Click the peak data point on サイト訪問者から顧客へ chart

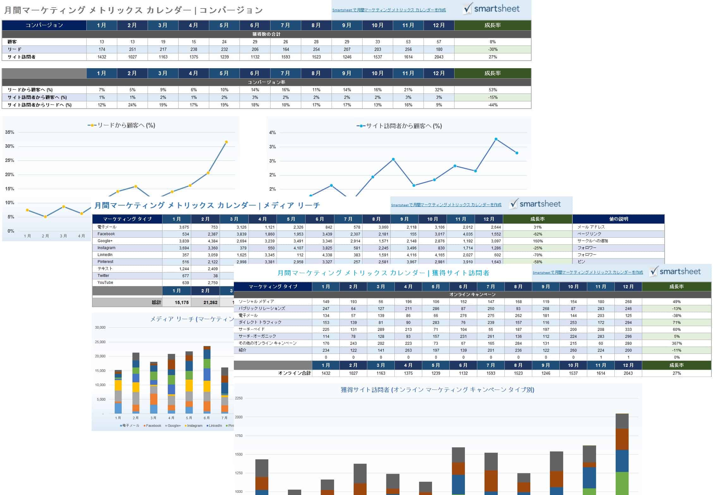(x=496, y=139)
